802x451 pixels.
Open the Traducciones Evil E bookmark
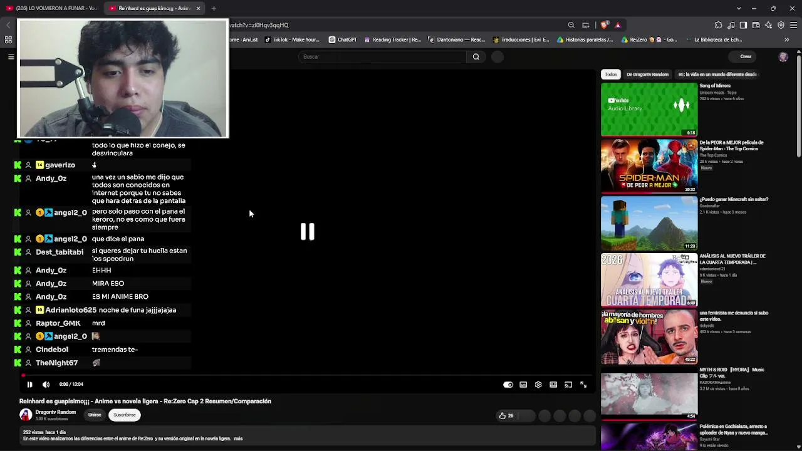[521, 39]
